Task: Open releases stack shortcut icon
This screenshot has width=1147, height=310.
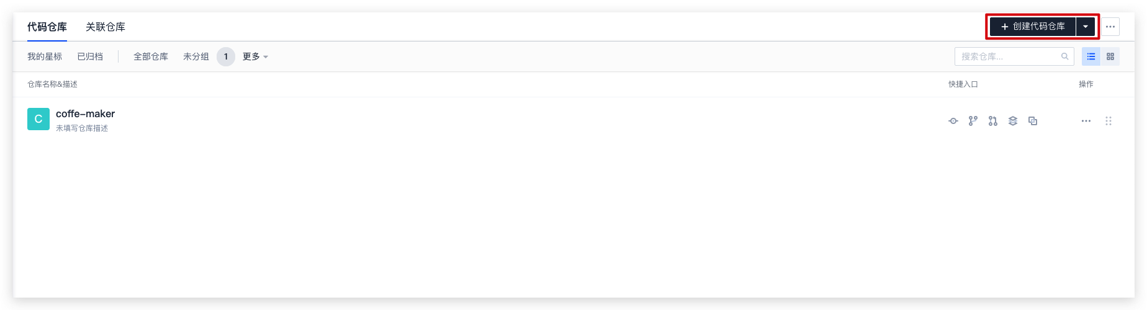Action: [1013, 121]
